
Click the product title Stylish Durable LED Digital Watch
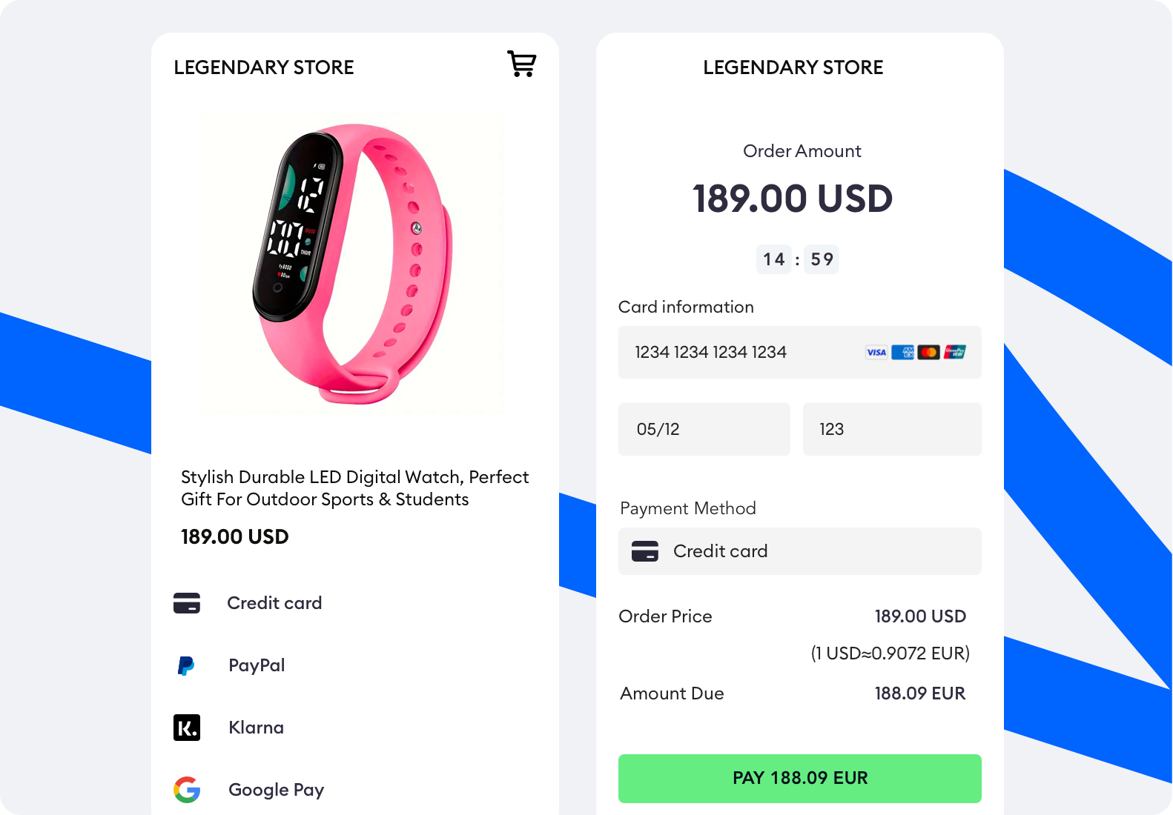(x=354, y=488)
